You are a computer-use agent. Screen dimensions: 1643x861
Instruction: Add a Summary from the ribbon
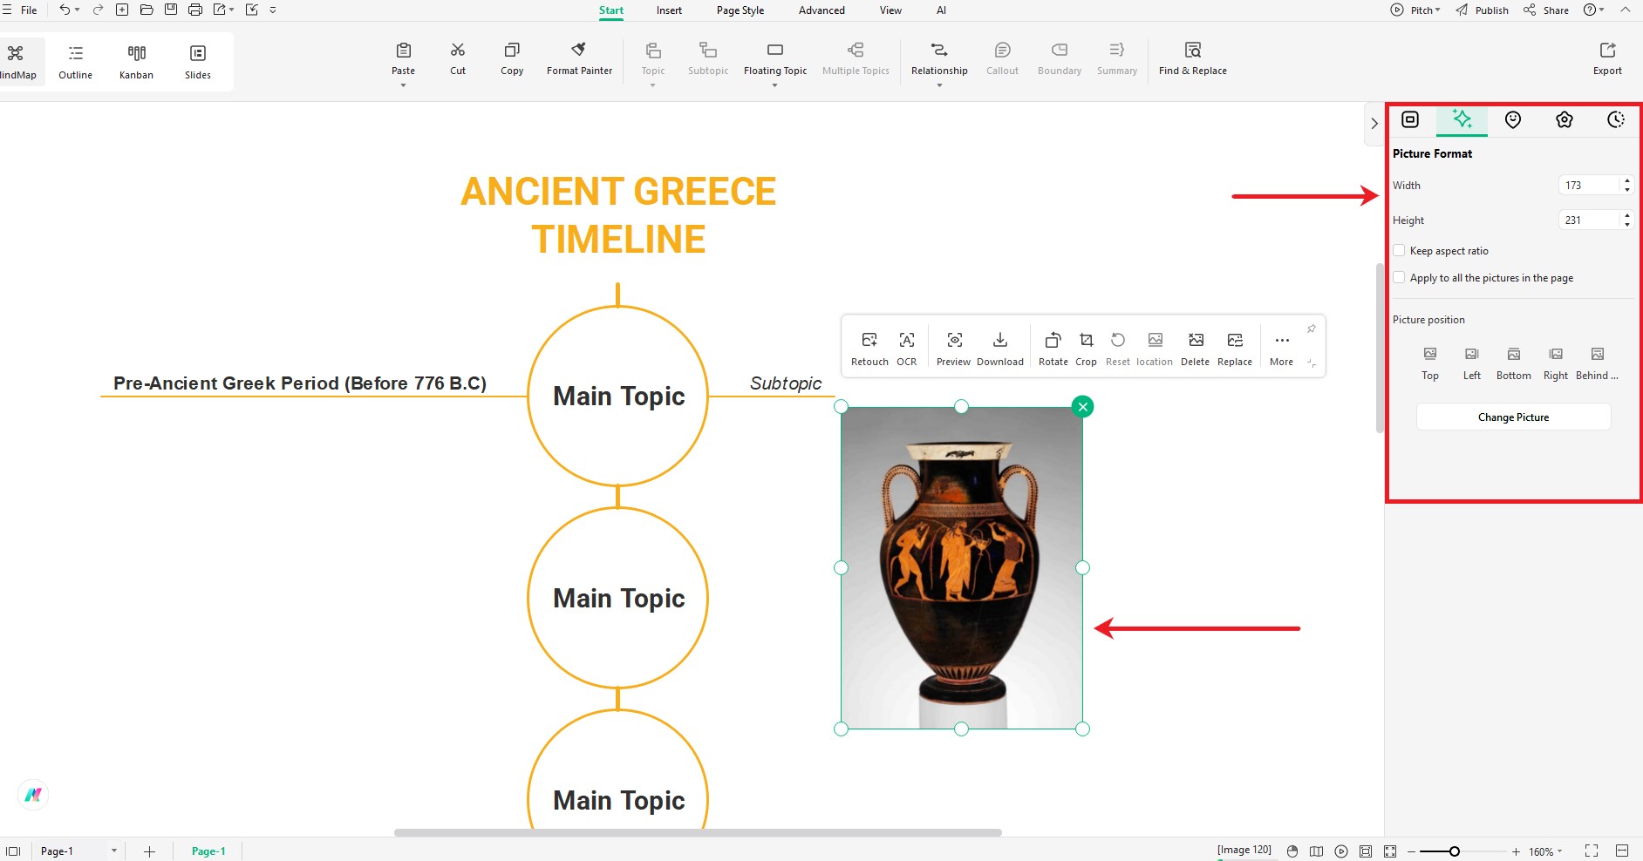pos(1117,59)
